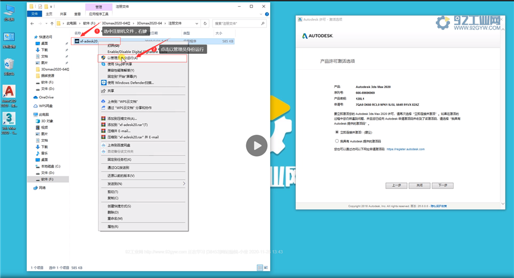Select 立即连接并激活 radio option
This screenshot has width=514, height=278.
pos(336,132)
